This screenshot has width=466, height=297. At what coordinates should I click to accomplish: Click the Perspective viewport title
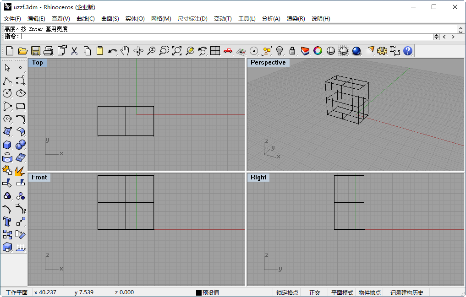[268, 63]
